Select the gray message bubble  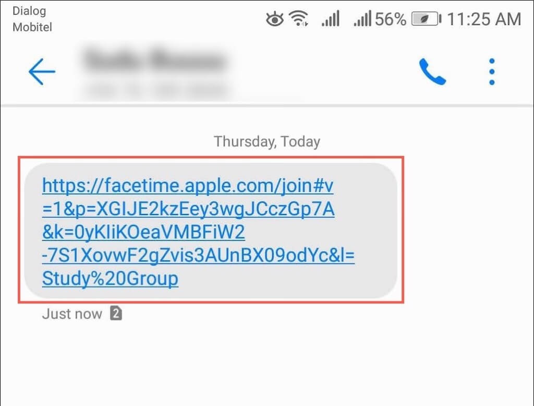click(x=211, y=231)
